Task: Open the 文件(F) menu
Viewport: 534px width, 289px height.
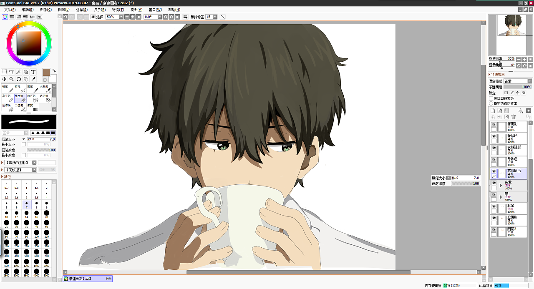Action: (10, 10)
